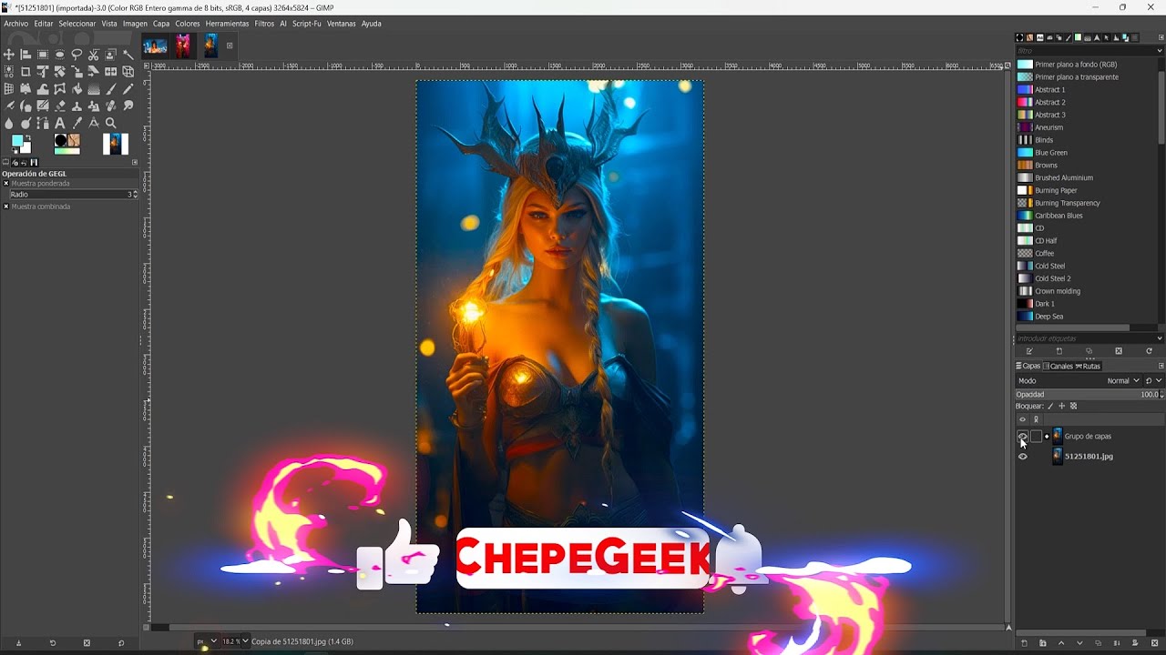Swap foreground and background colors
1166x655 pixels.
[x=28, y=137]
